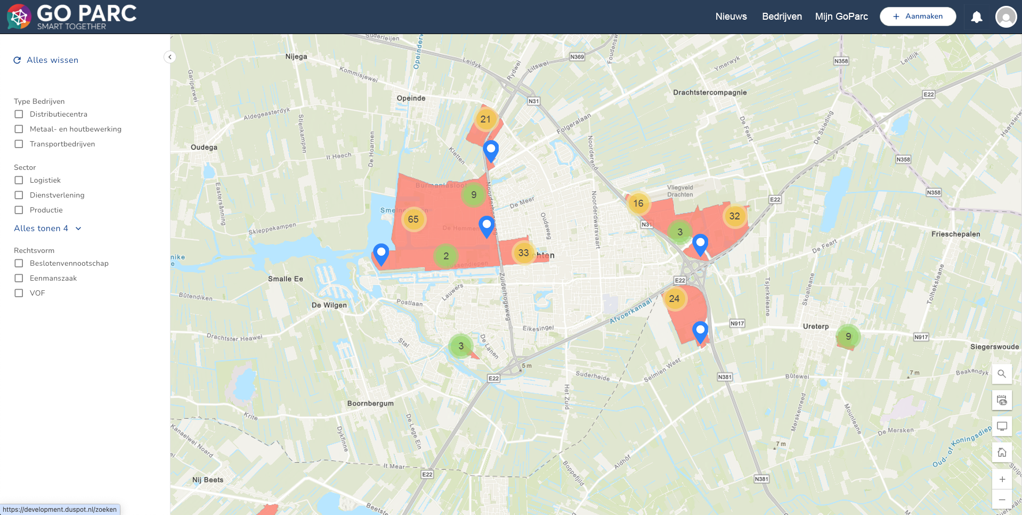Open the Nieuws menu item
This screenshot has height=515, width=1022.
(731, 17)
